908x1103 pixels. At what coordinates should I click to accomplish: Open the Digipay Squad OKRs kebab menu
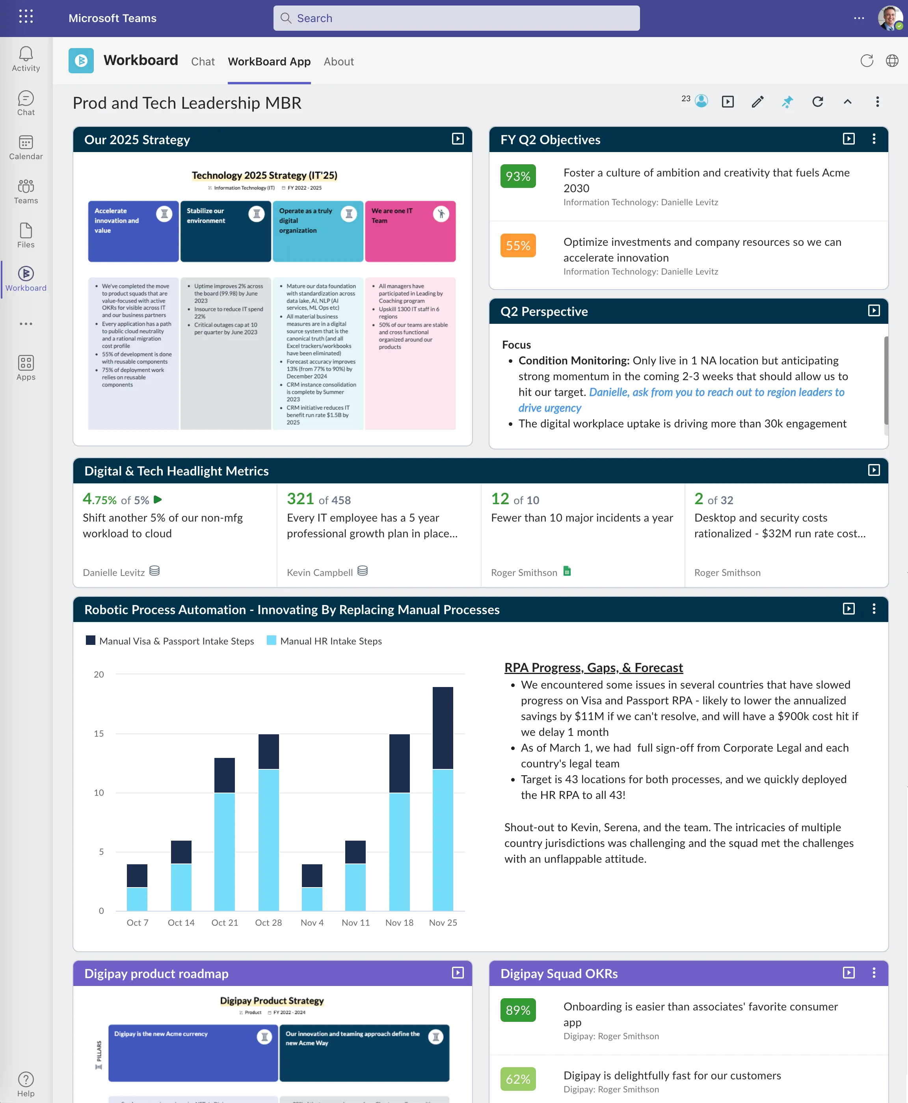(873, 973)
